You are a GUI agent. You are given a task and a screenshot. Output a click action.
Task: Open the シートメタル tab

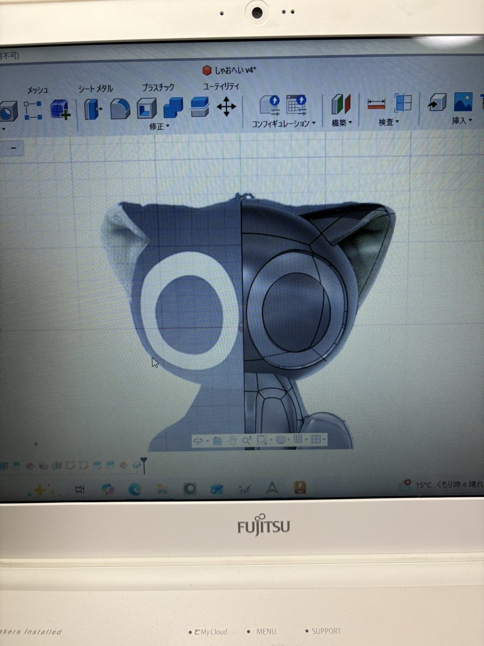pyautogui.click(x=95, y=88)
